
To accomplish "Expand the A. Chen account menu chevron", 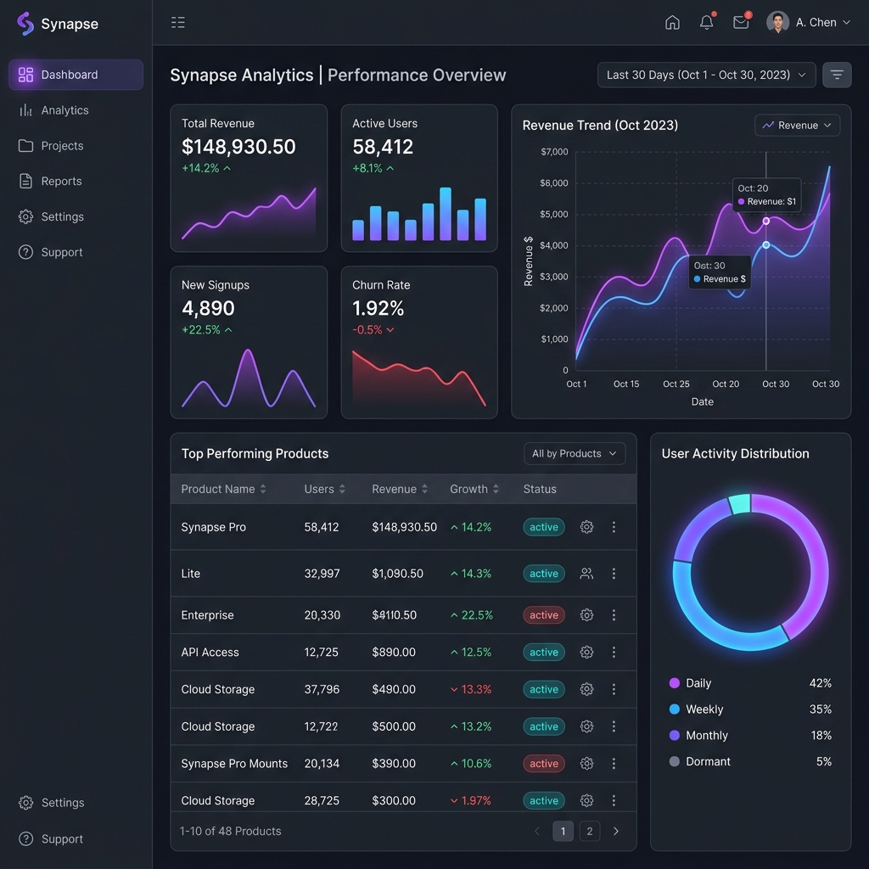I will click(x=846, y=23).
